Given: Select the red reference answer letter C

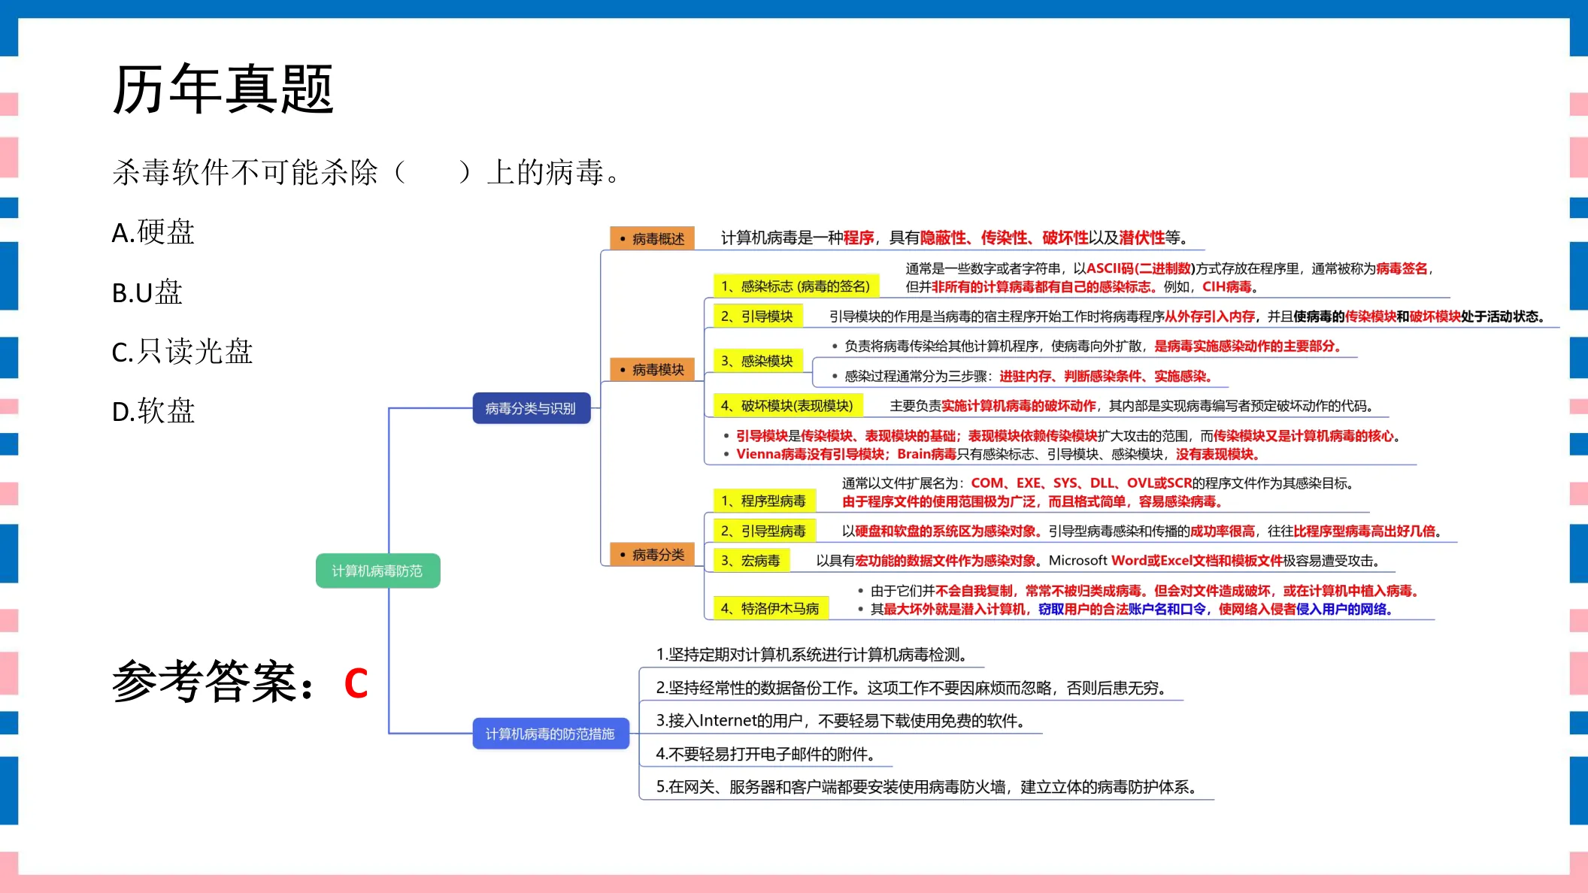Looking at the screenshot, I should point(356,683).
